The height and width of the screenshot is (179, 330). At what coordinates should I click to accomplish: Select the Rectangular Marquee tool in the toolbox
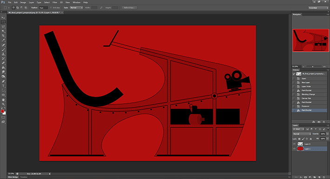click(x=3, y=22)
